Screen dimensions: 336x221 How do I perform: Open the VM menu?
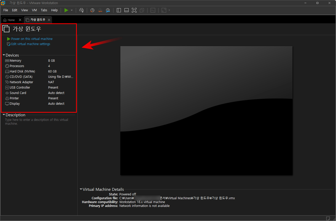click(x=35, y=10)
